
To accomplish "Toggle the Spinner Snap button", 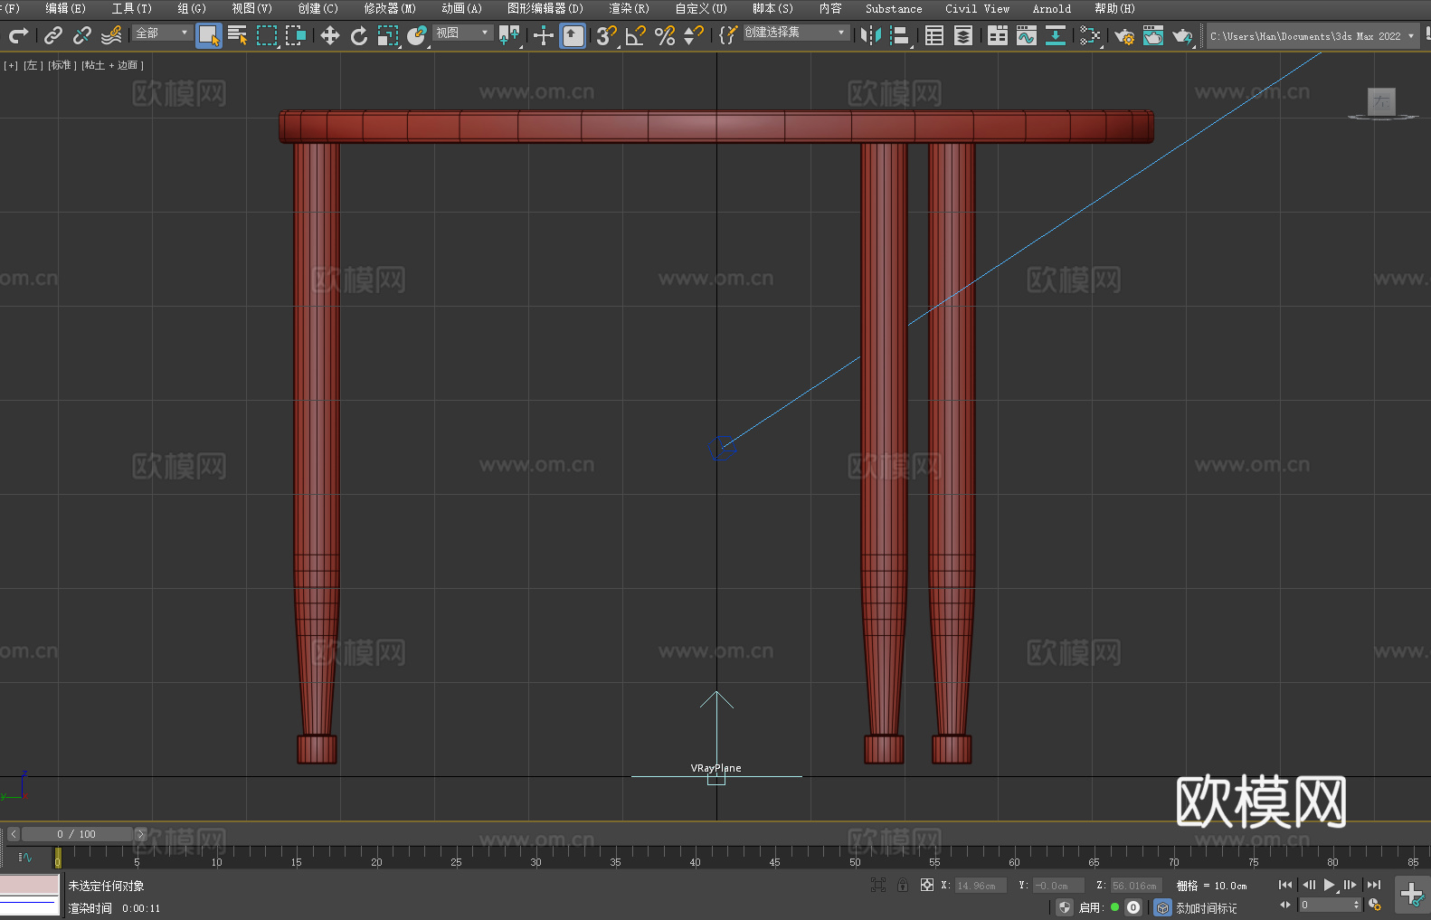I will [x=694, y=35].
